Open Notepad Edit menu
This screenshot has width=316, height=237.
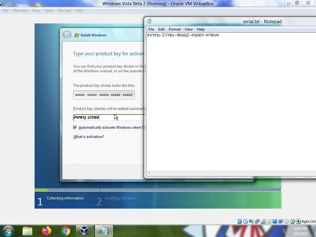[161, 29]
